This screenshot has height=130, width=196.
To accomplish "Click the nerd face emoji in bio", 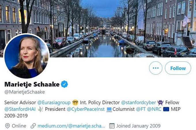I will 75,103.
